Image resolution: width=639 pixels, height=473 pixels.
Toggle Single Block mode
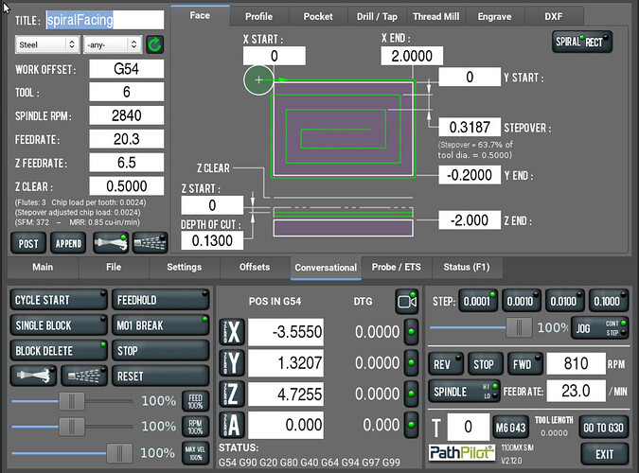(x=59, y=325)
